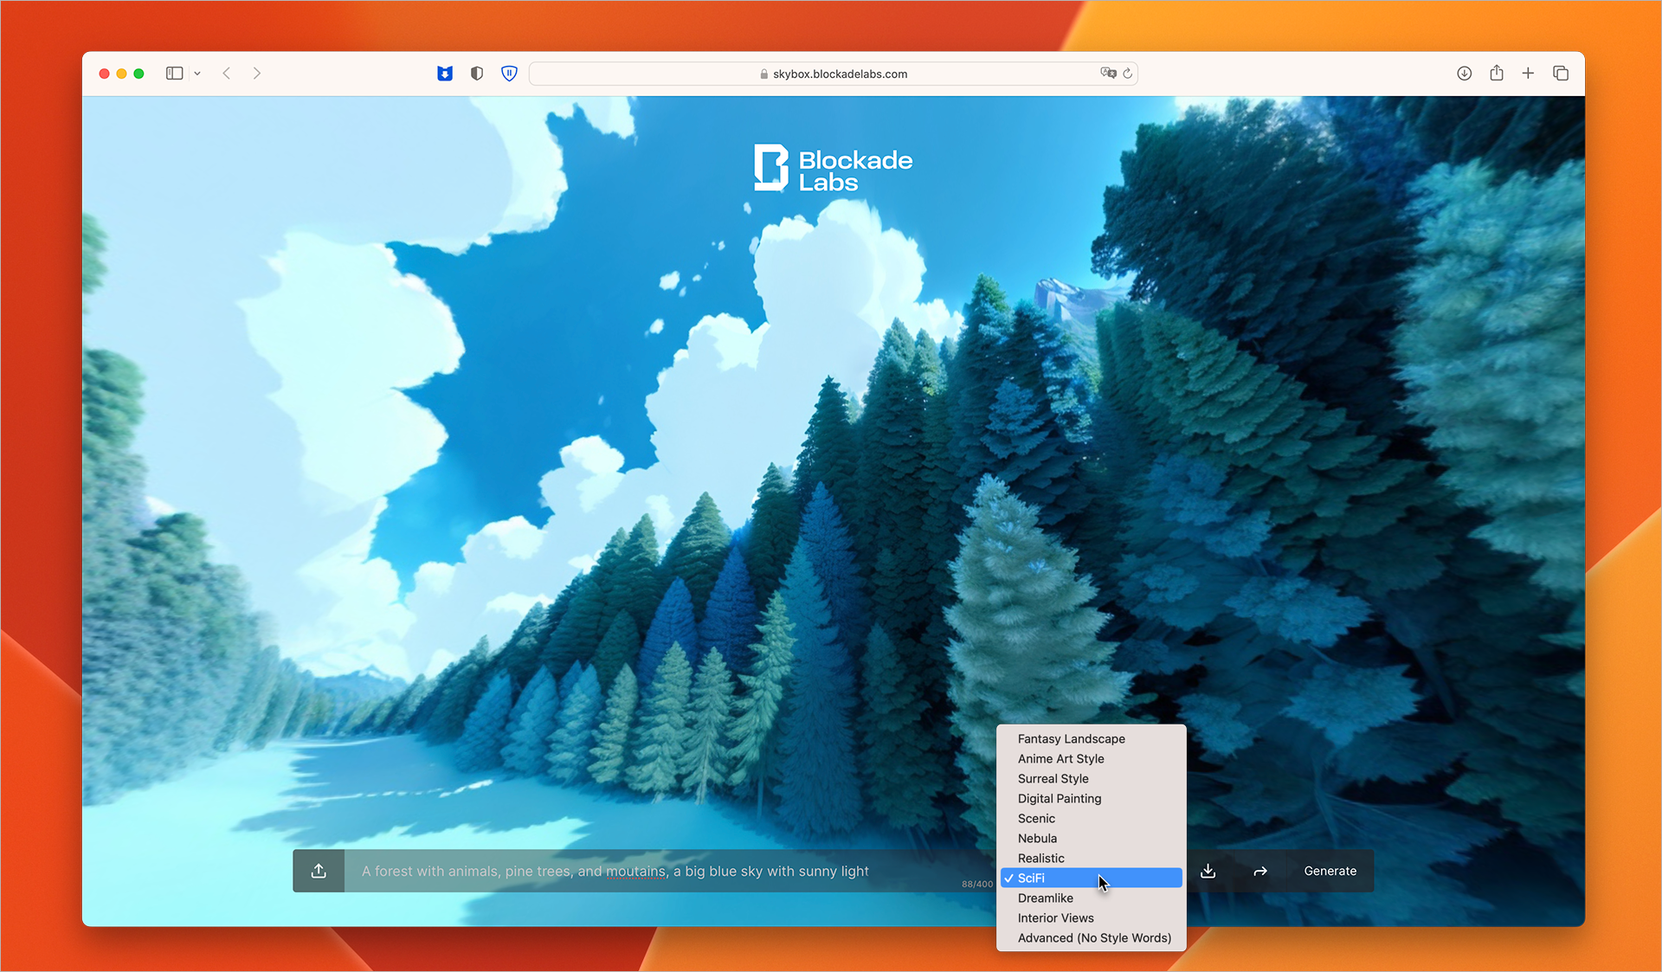Viewport: 1662px width, 972px height.
Task: Choose Fantasy Landscape style
Action: [x=1071, y=738]
